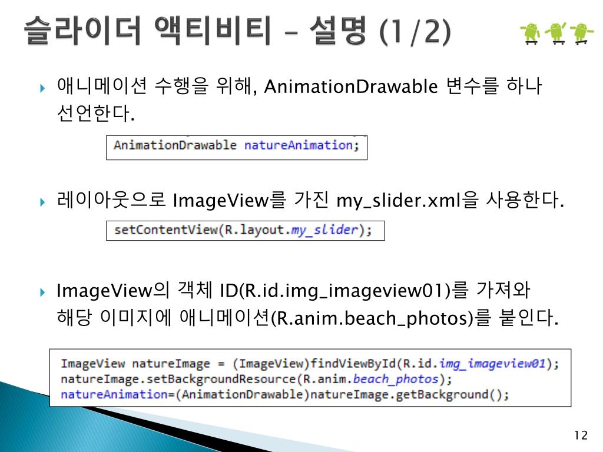603x452 pixels.
Task: Click the slide title 슬라이더 액티비티 – 설명 (1/2)
Action: pyautogui.click(x=237, y=31)
